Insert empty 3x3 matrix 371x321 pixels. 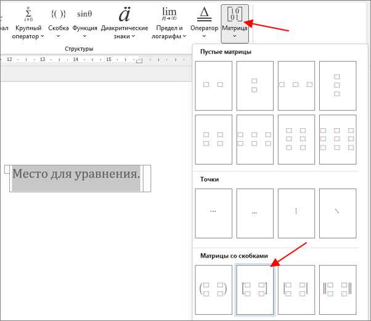pos(338,139)
